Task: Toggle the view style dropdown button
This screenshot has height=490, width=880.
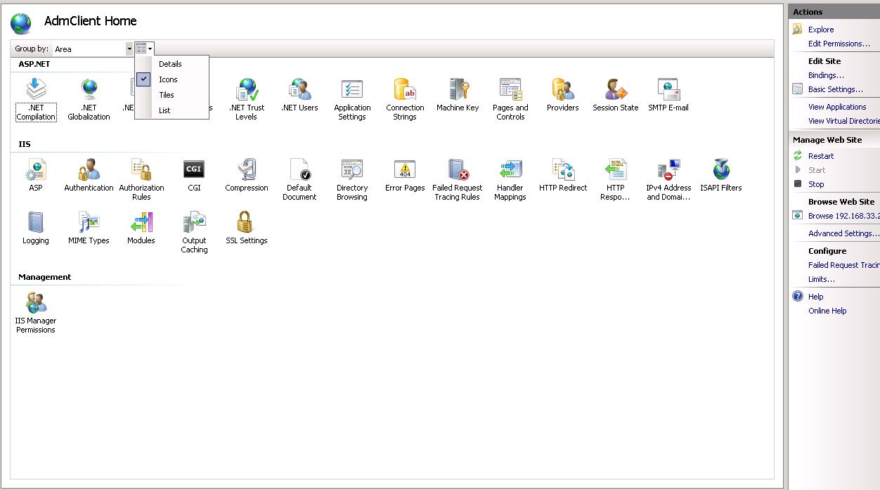Action: 144,49
